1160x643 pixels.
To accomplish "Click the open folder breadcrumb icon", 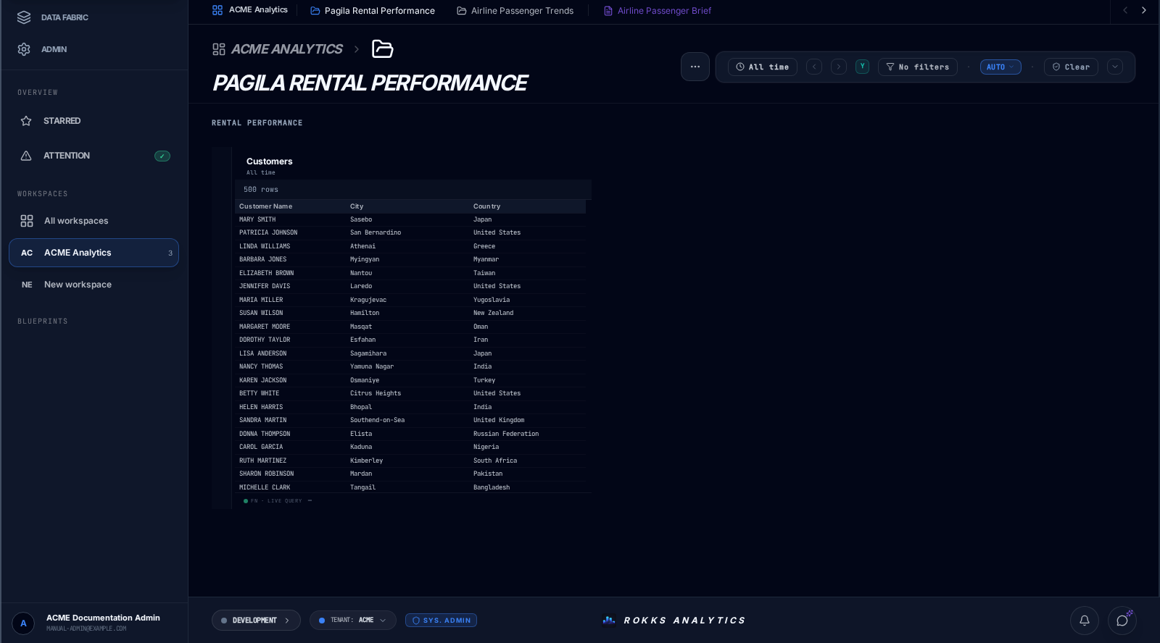I will 382,49.
